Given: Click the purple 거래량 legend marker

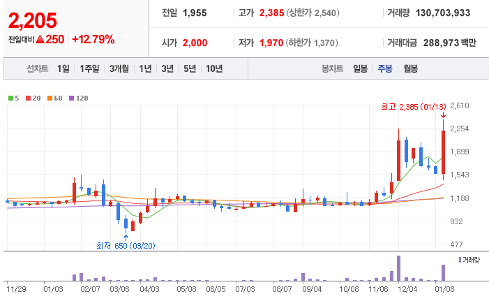Looking at the screenshot, I should tap(460, 260).
